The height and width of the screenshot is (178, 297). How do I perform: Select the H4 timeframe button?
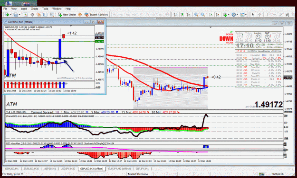point(147,15)
